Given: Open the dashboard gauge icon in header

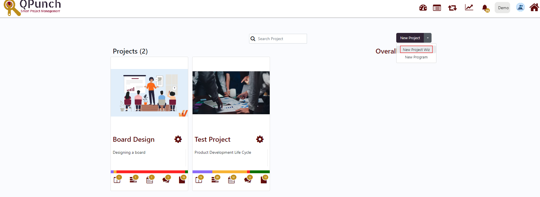Looking at the screenshot, I should 423,8.
